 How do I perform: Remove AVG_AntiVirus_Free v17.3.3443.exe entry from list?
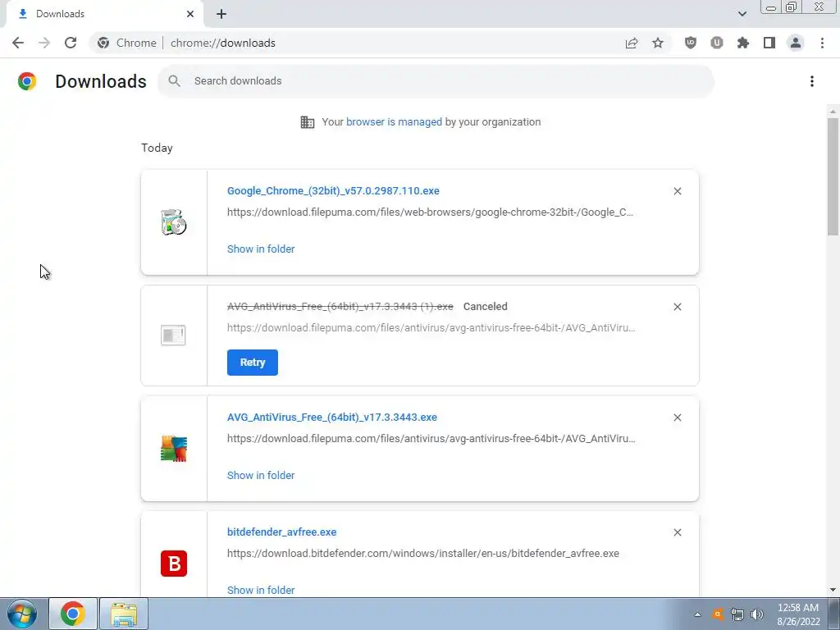677,418
